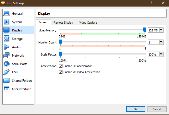Viewport: 169px width, 115px height.
Task: Click the Audio speaker icon
Action: 6,47
